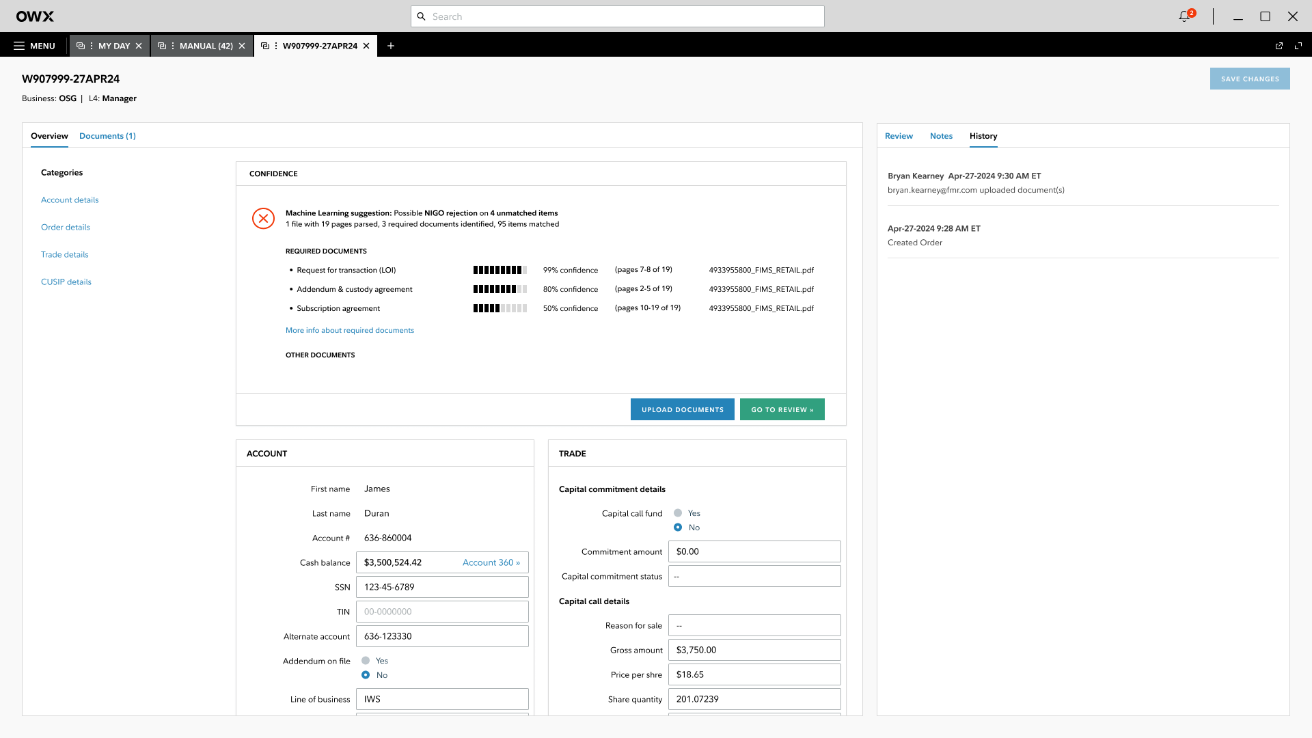Click the notification bell icon

1184,16
